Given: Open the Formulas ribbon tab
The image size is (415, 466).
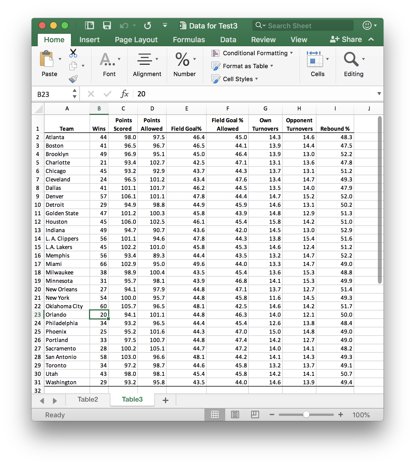Looking at the screenshot, I should pyautogui.click(x=189, y=40).
